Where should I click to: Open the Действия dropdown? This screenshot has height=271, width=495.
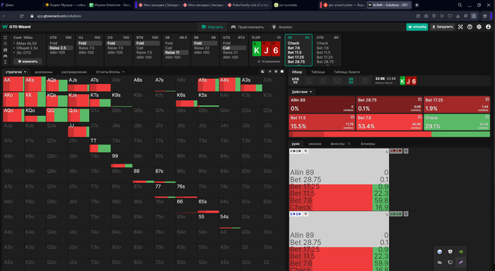point(302,92)
